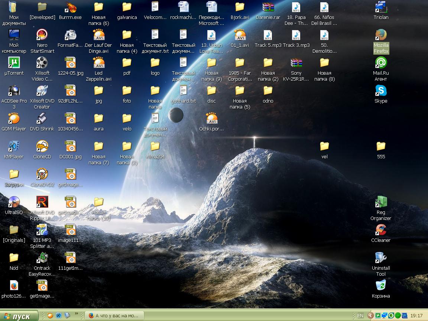Viewport: 428px width, 321px height.
Task: Select the Корзина recycle bin
Action: [x=381, y=286]
